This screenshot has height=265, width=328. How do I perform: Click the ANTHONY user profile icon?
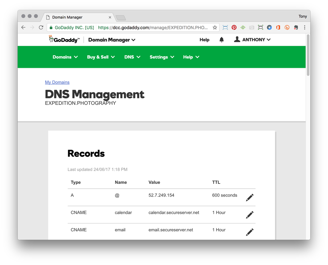coord(237,39)
